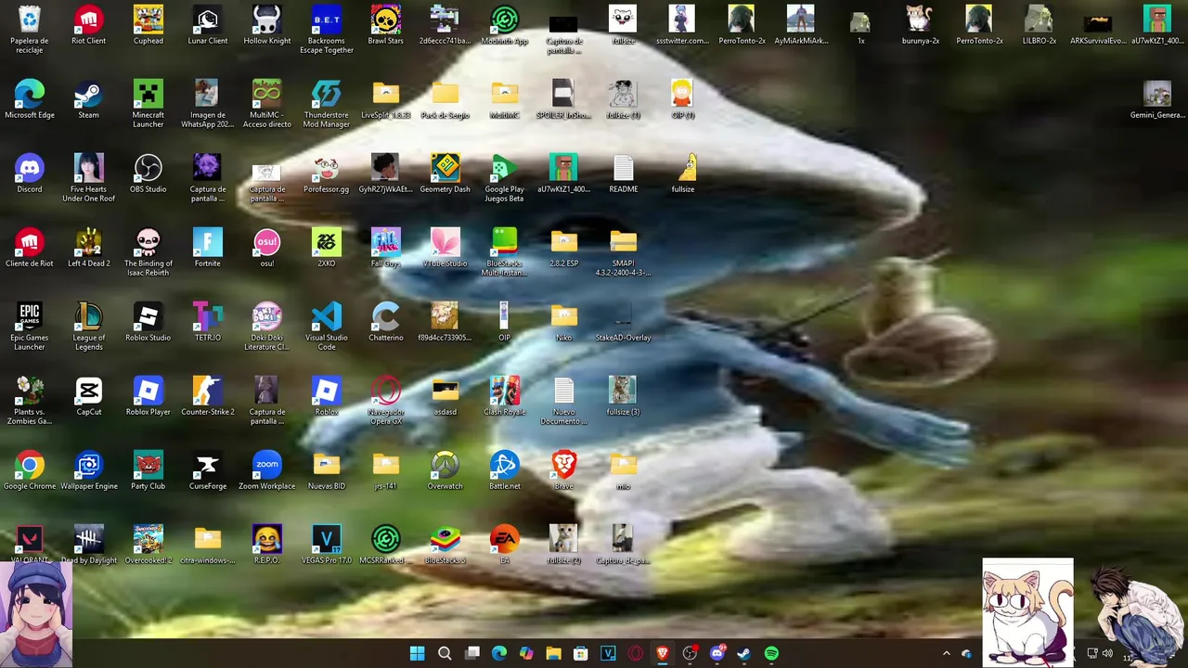Screen dimensions: 1188x668
Task: Select the Zoom Workplace shortcut
Action: coord(267,470)
